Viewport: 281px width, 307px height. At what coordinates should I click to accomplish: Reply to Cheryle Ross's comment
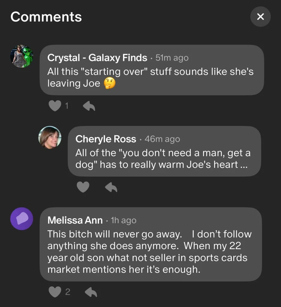111,187
